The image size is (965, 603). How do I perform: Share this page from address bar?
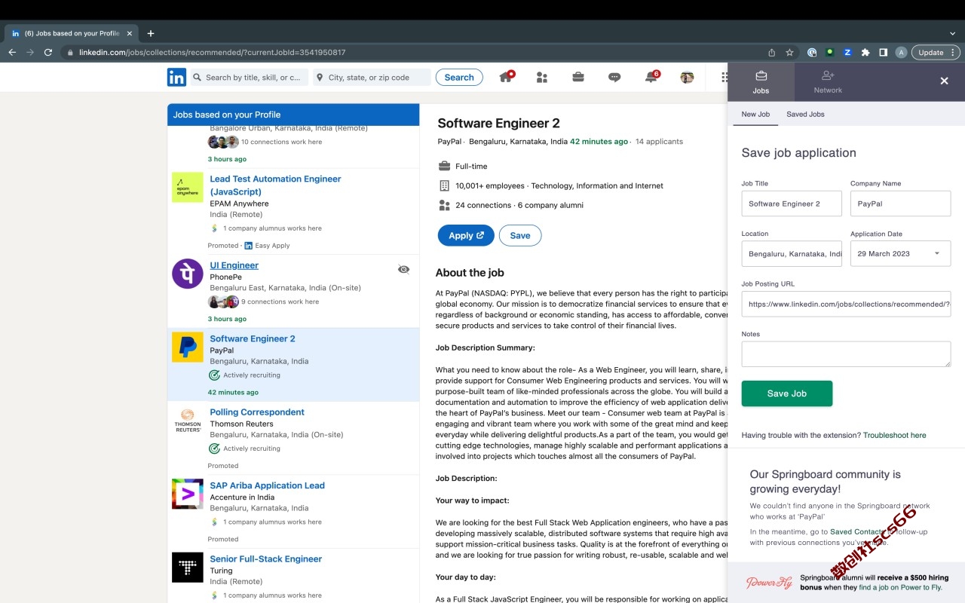771,53
